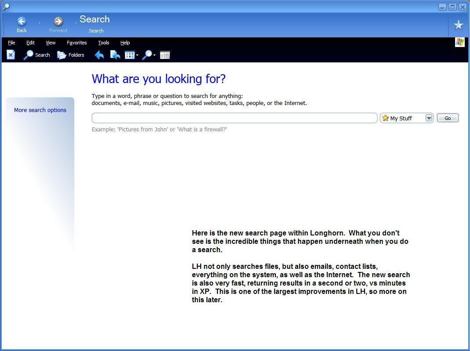470x351 pixels.
Task: Close the Search window
Action: point(463,7)
